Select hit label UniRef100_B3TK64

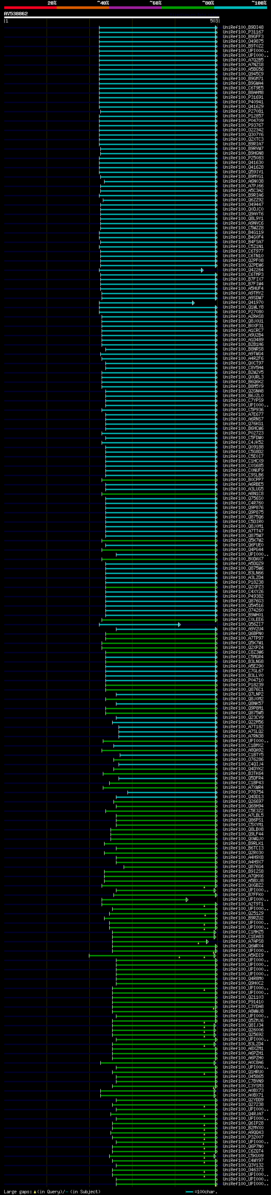click(x=243, y=773)
